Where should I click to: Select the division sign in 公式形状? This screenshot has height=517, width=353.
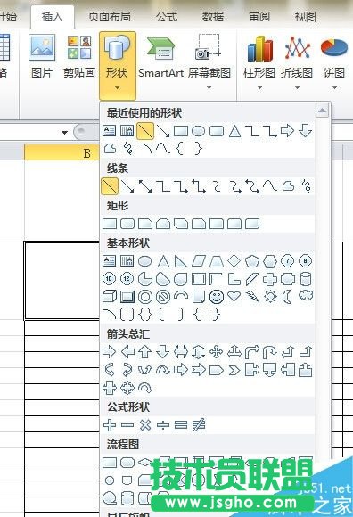click(x=163, y=424)
